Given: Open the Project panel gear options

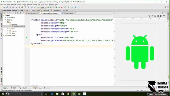Looking at the screenshot, I should point(20,13).
